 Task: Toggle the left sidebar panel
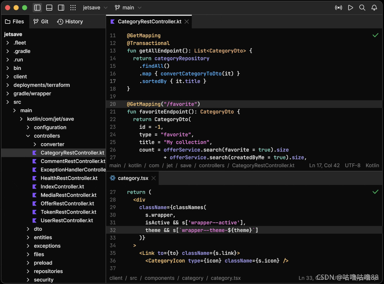(37, 7)
